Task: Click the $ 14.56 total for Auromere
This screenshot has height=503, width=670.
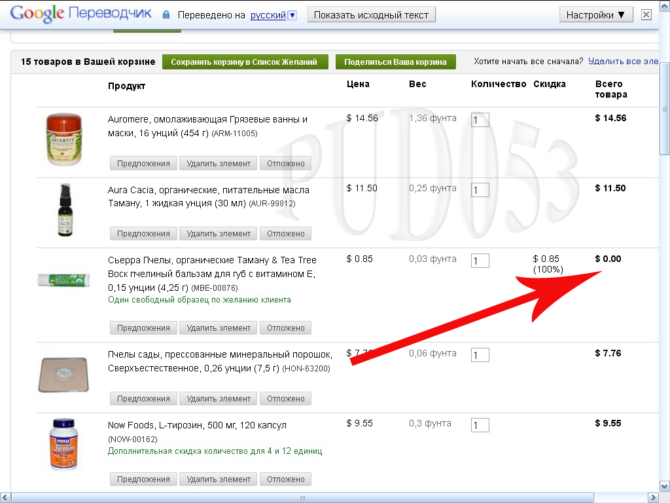Action: pos(610,118)
